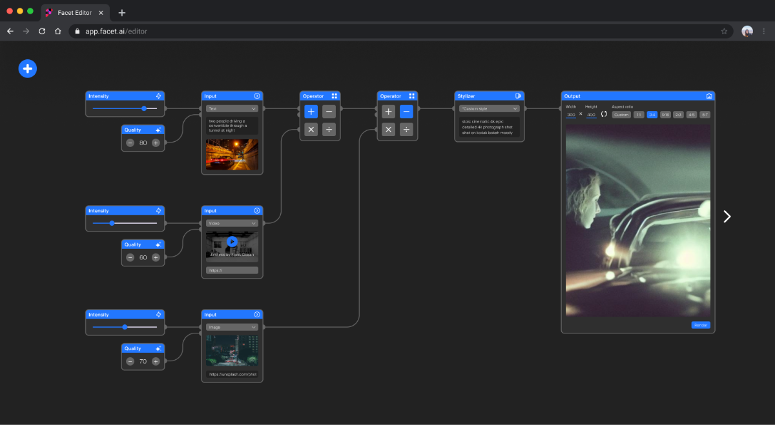Click the lightning icon on the top Intensity node
Image resolution: width=775 pixels, height=425 pixels.
(x=158, y=96)
